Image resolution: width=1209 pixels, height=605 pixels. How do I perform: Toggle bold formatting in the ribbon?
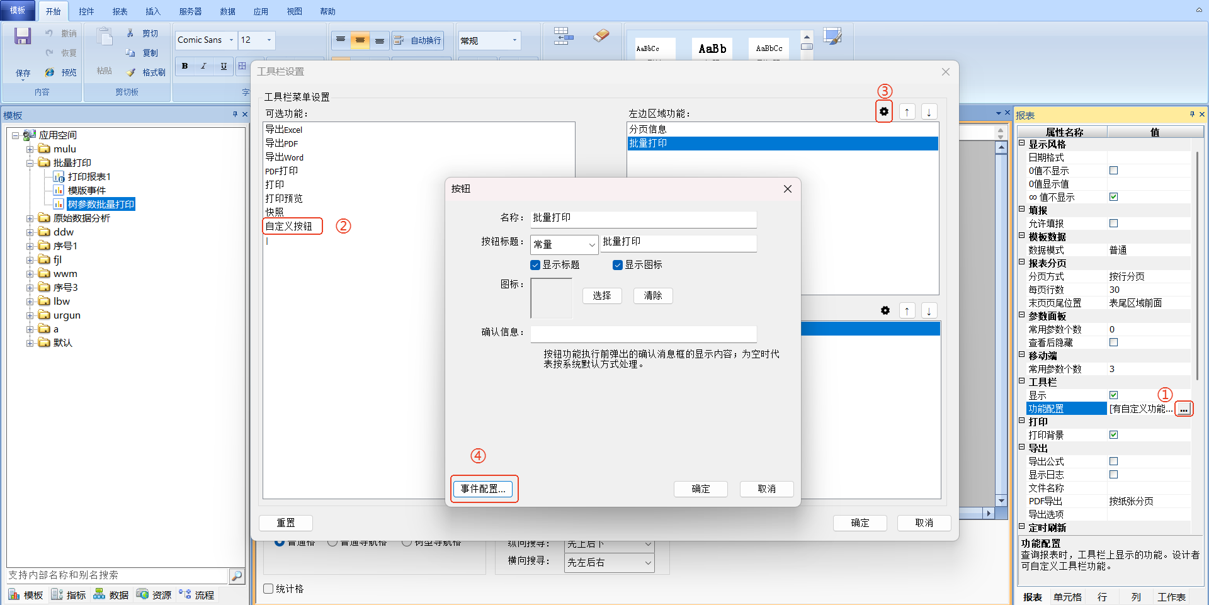[x=184, y=66]
